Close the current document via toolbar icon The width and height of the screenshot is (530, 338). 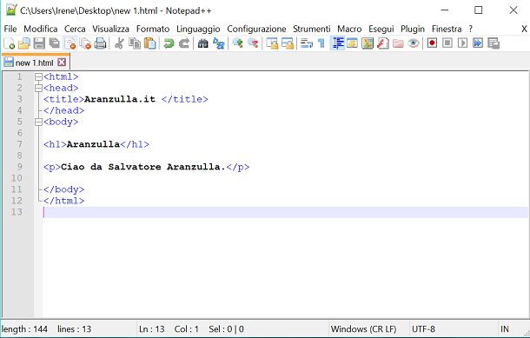[x=70, y=43]
